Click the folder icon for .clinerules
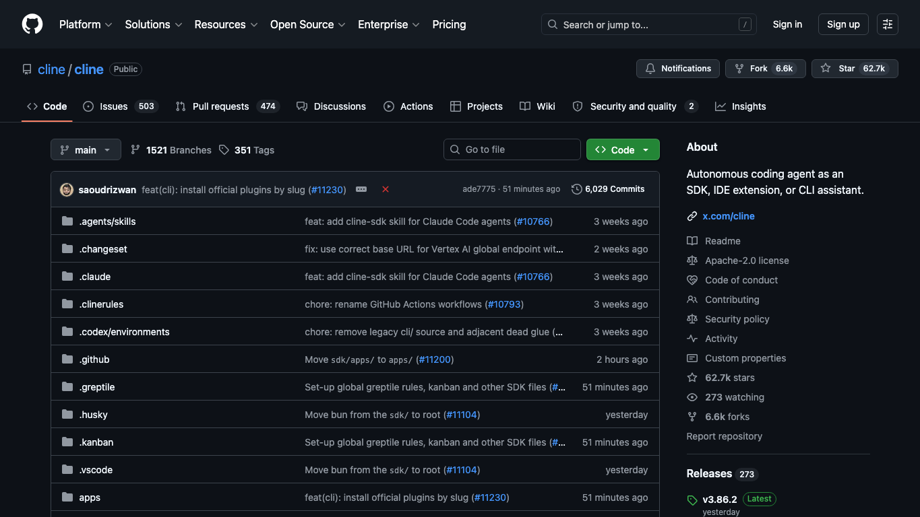Viewport: 920px width, 517px height. [x=67, y=304]
